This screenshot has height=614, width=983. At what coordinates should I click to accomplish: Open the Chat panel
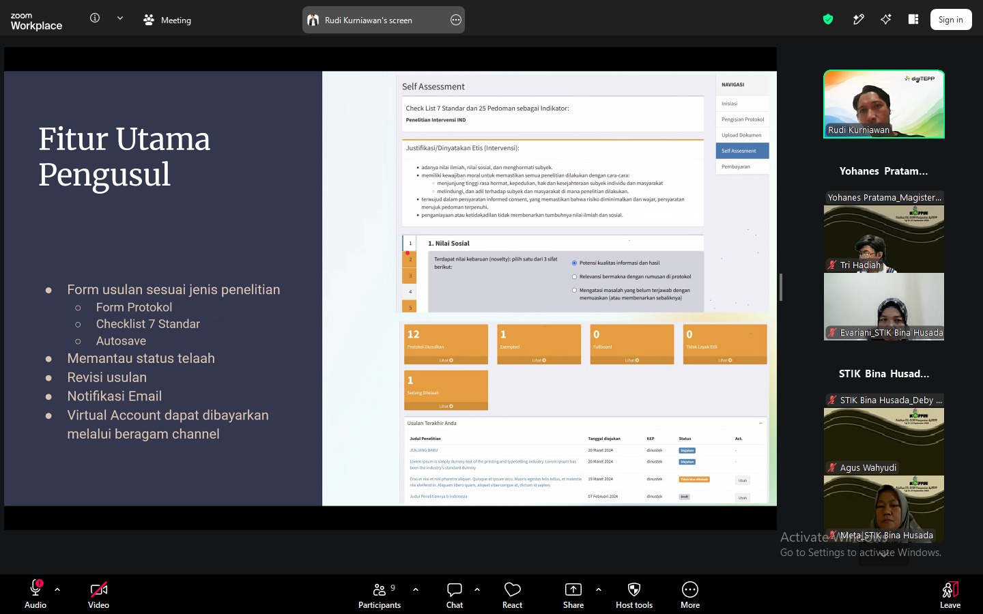pos(455,594)
